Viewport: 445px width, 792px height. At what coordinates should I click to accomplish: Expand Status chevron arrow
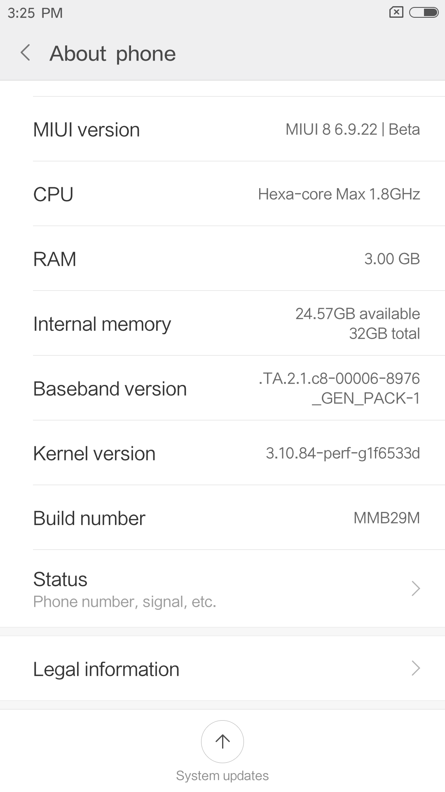pos(416,589)
